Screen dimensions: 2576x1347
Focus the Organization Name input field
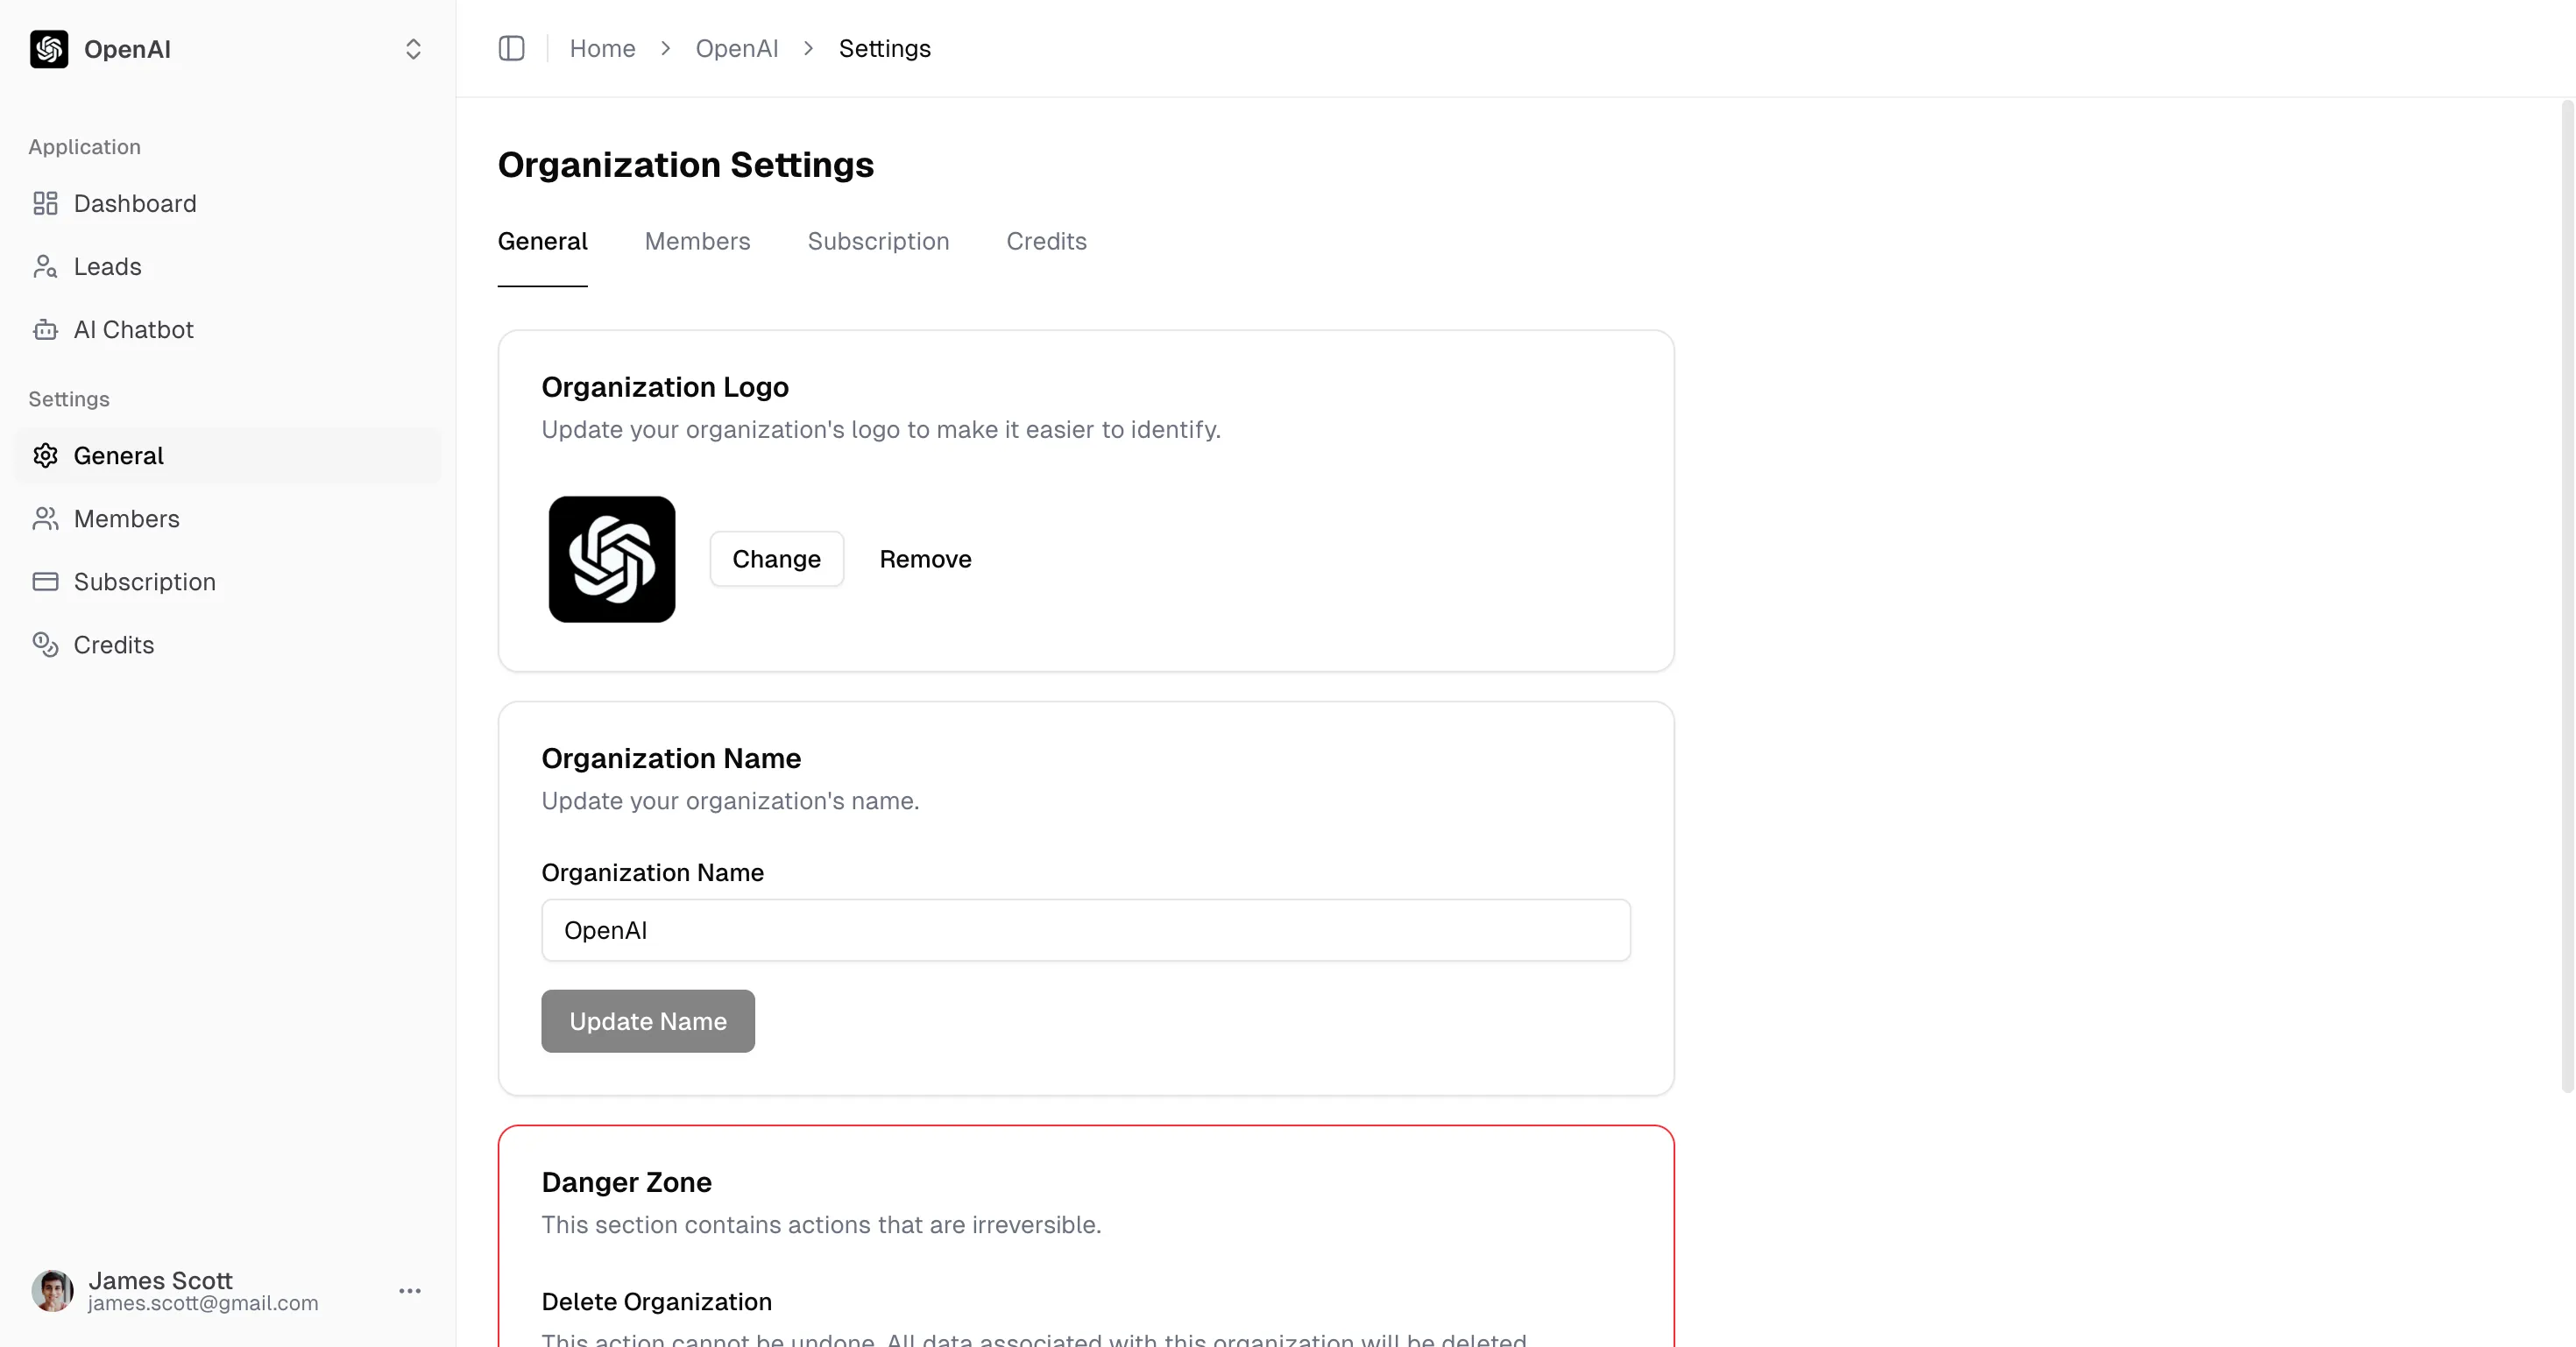pyautogui.click(x=1086, y=930)
